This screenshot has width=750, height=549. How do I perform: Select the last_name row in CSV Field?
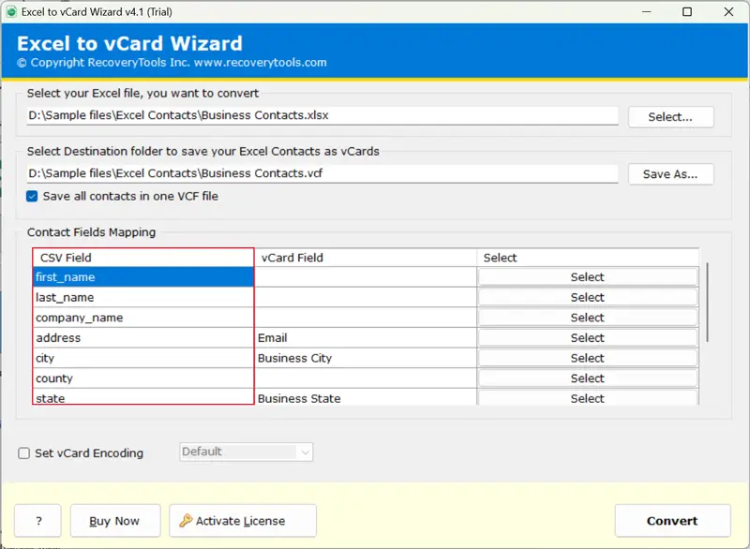coord(142,298)
